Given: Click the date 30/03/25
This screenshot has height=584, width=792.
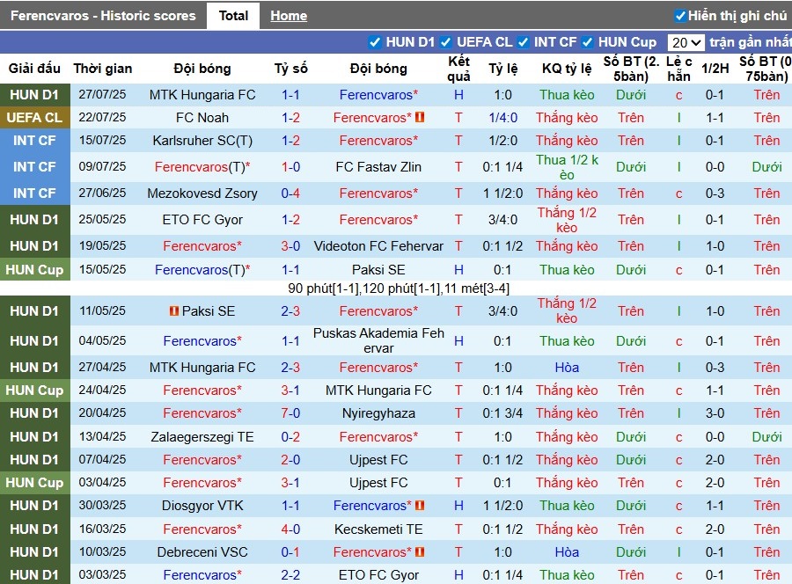Looking at the screenshot, I should coord(103,505).
